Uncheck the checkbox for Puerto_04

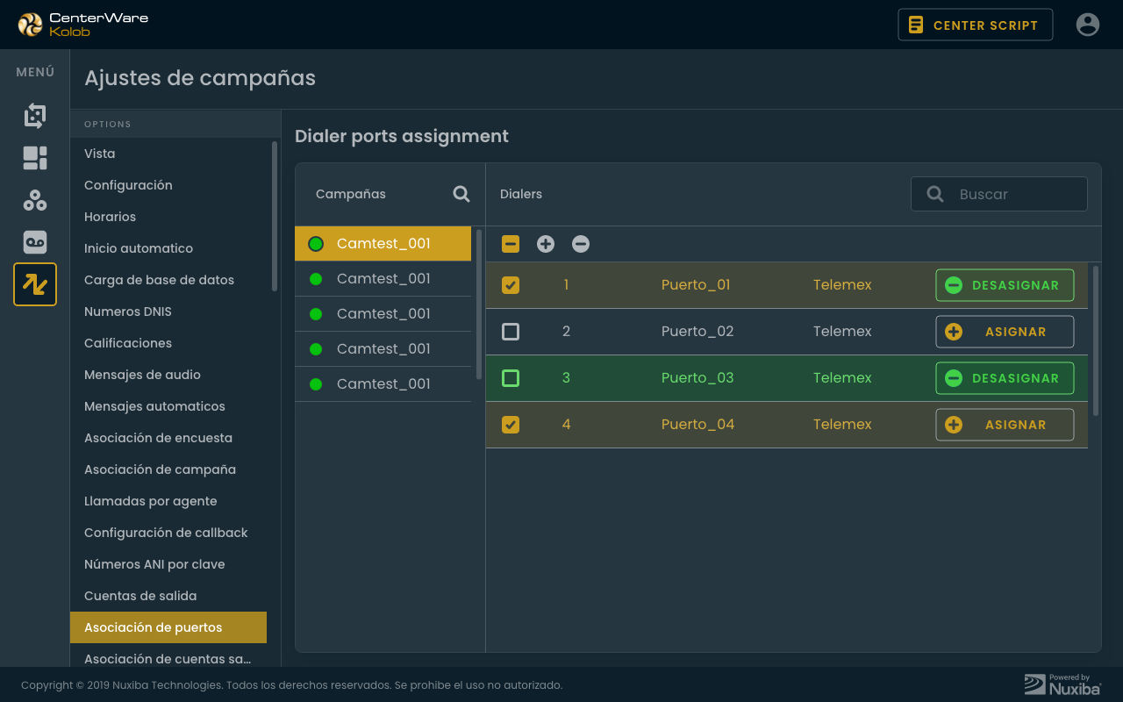tap(511, 425)
